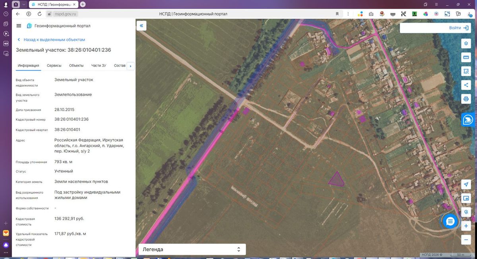Collapse the info panel with double-chevron button
Screen dimensions: 477x259
pyautogui.click(x=142, y=26)
